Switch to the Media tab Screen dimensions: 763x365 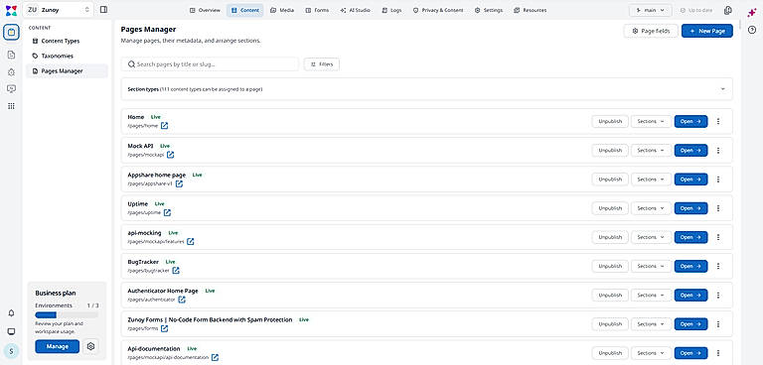(282, 10)
